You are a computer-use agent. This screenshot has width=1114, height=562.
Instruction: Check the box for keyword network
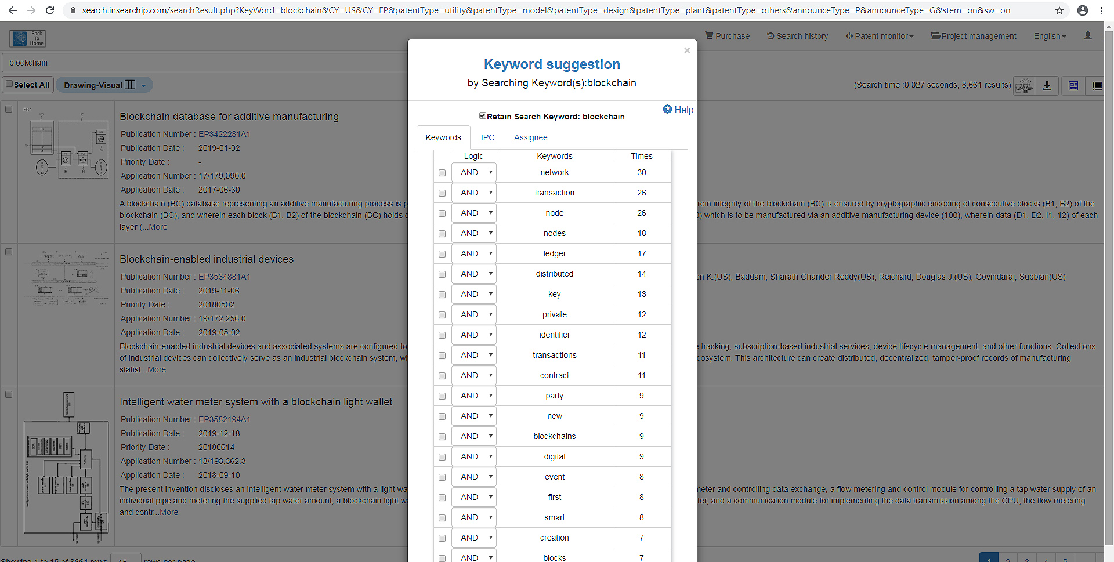[442, 173]
